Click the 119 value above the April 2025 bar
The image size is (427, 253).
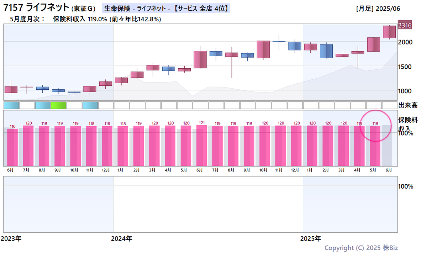(359, 123)
